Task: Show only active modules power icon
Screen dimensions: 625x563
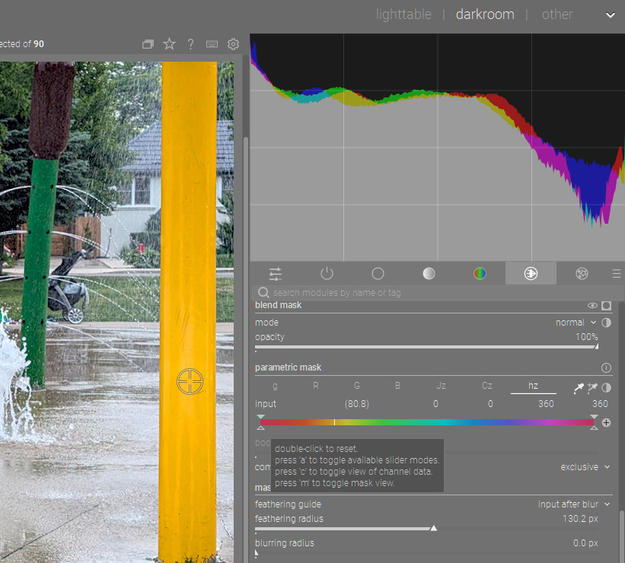Action: [x=327, y=274]
